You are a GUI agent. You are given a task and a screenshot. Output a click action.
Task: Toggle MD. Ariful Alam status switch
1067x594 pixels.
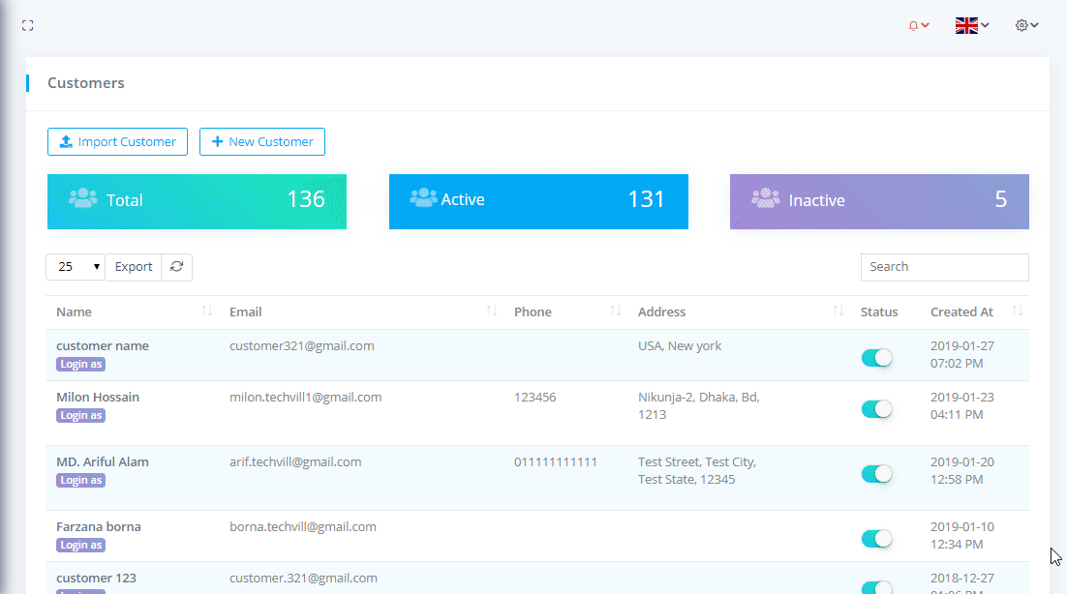point(877,474)
